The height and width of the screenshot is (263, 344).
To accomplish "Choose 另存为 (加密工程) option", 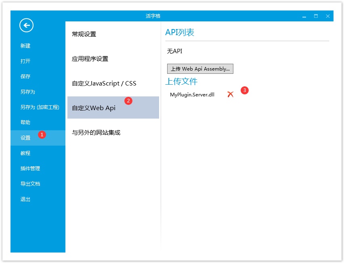I will tap(40, 107).
